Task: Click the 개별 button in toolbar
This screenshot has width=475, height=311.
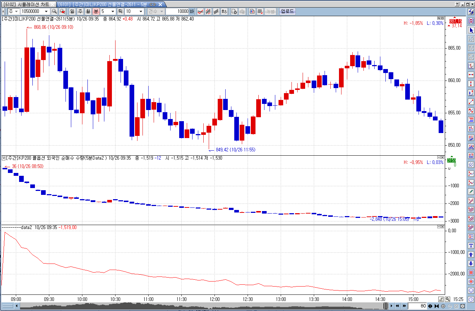Action: pos(271,12)
